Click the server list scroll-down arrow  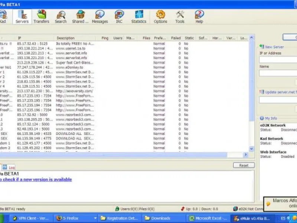tap(252, 149)
